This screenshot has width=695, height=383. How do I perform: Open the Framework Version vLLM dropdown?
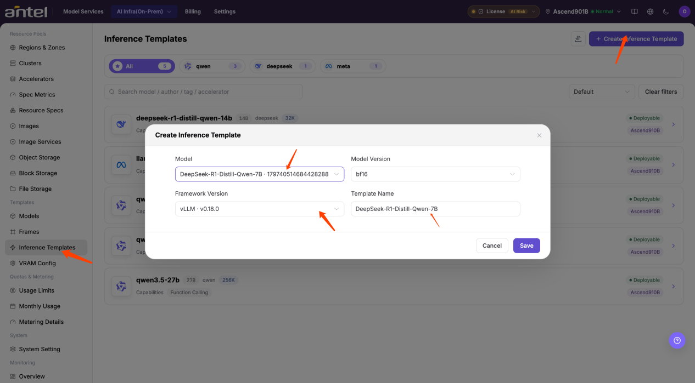(x=260, y=209)
